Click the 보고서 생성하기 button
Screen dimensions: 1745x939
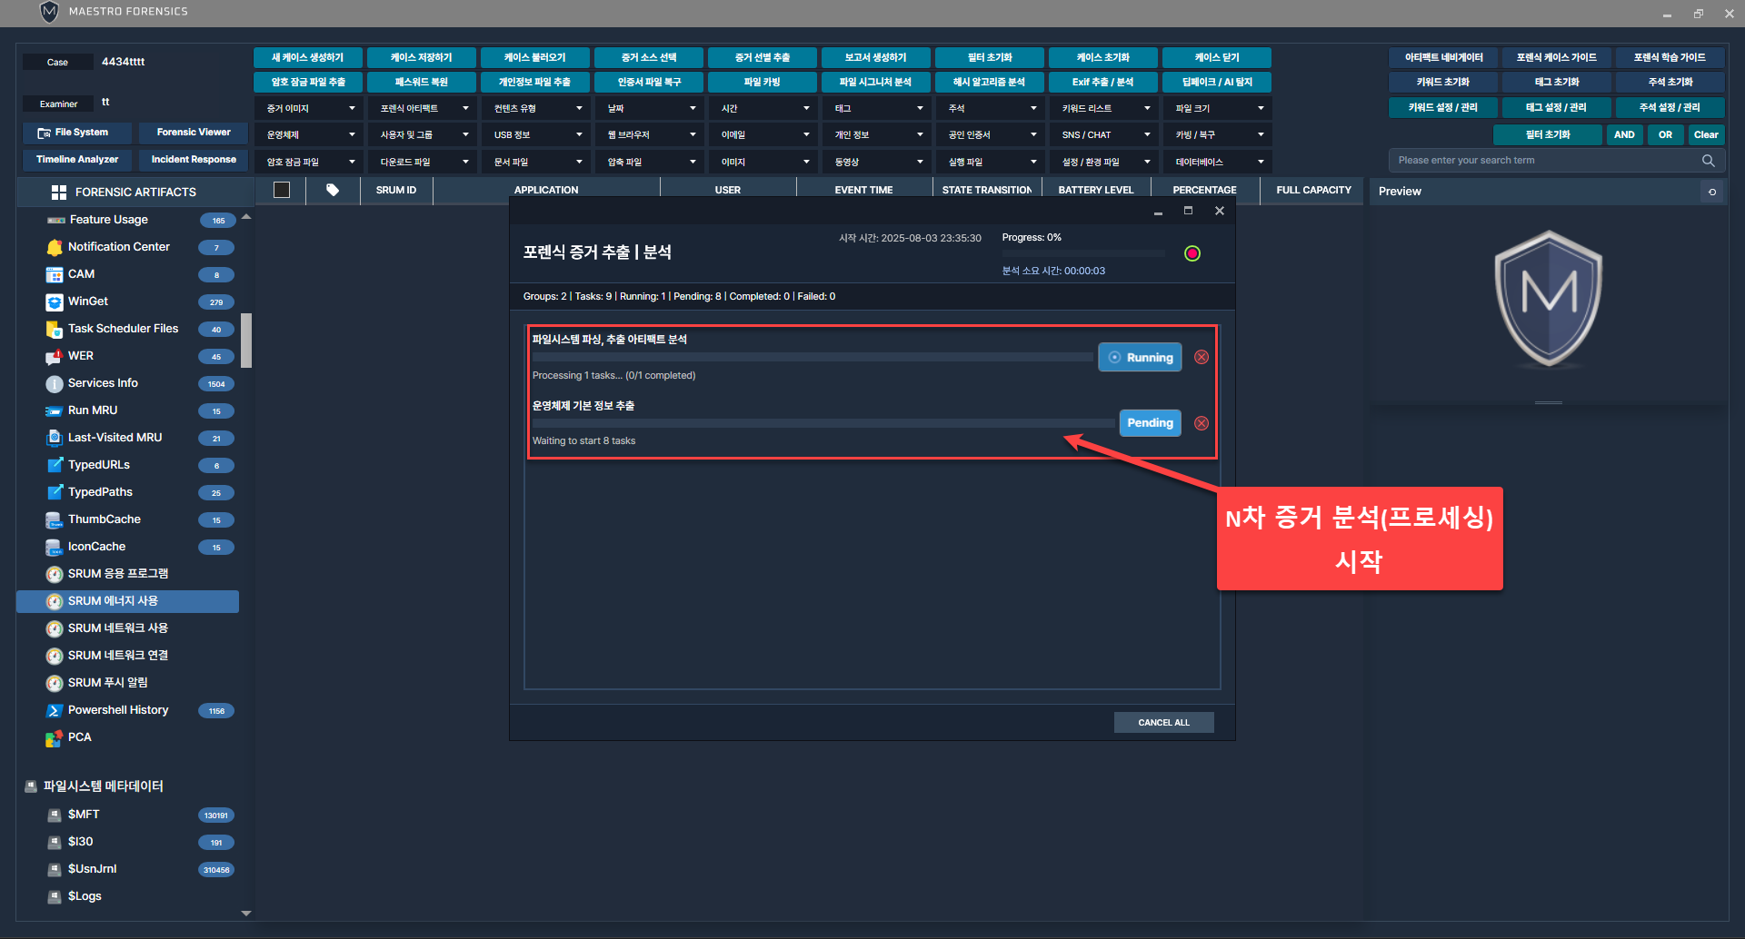pyautogui.click(x=875, y=57)
